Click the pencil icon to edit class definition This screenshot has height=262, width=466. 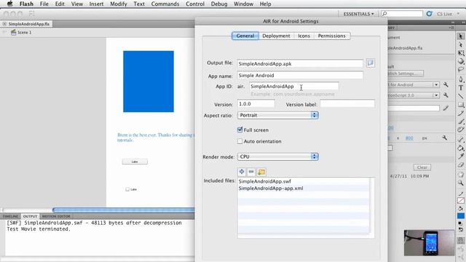(446, 108)
